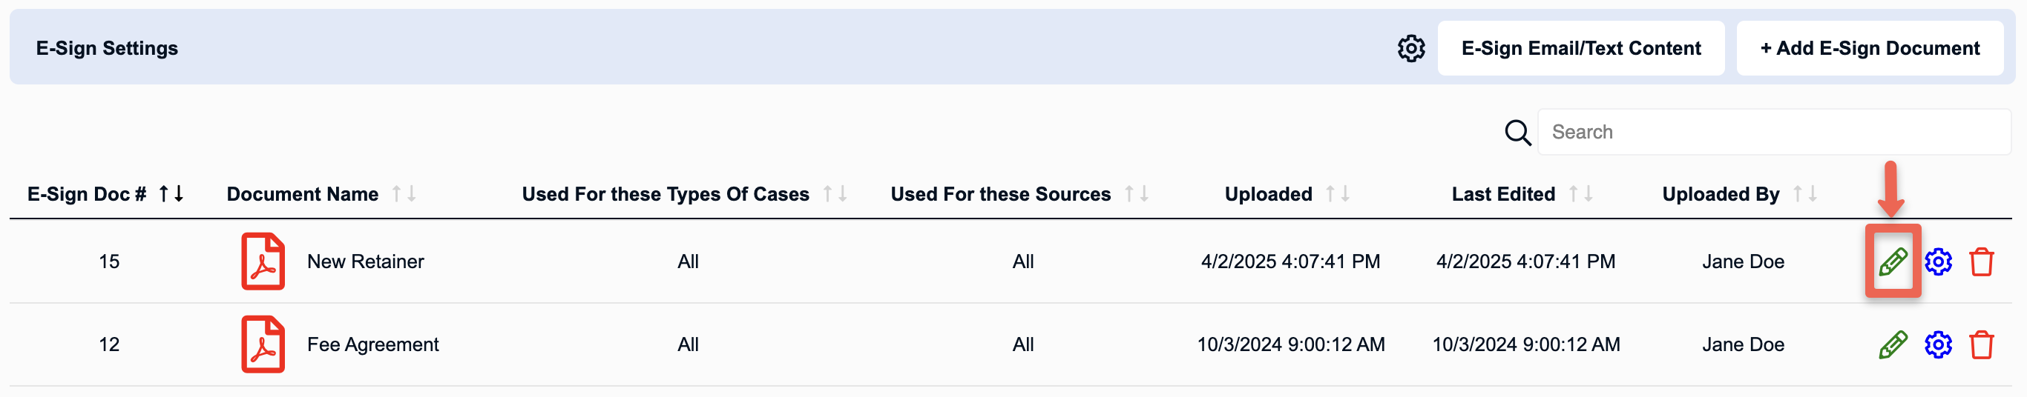Focus the Search input field
The width and height of the screenshot is (2027, 397).
tap(1773, 132)
